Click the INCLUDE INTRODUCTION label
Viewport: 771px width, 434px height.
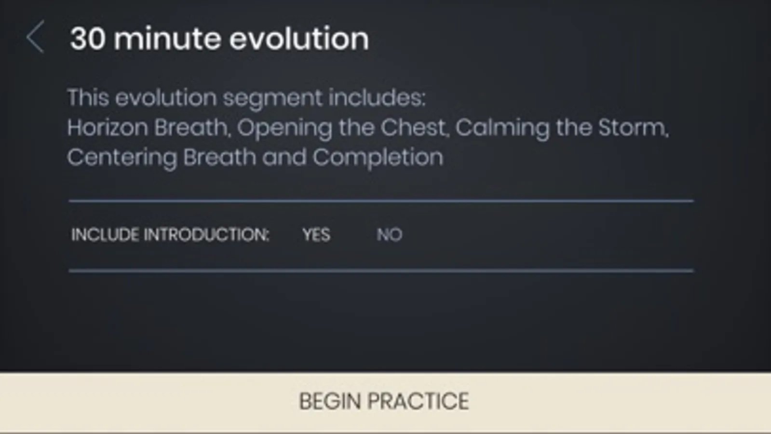tap(170, 235)
